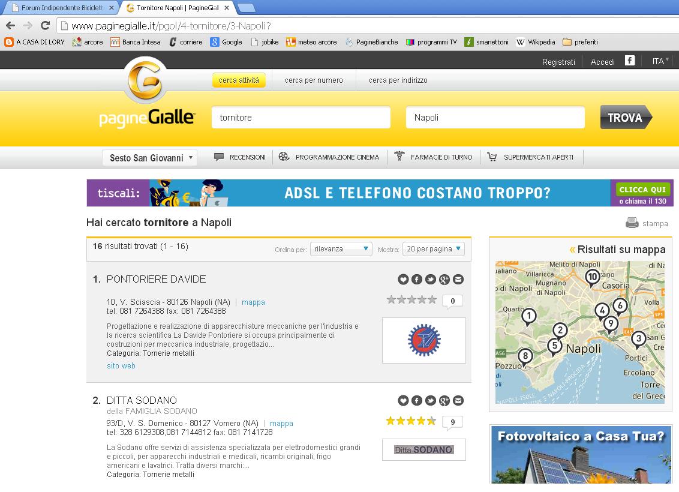Click the Facebook icon in the top bar

click(630, 61)
